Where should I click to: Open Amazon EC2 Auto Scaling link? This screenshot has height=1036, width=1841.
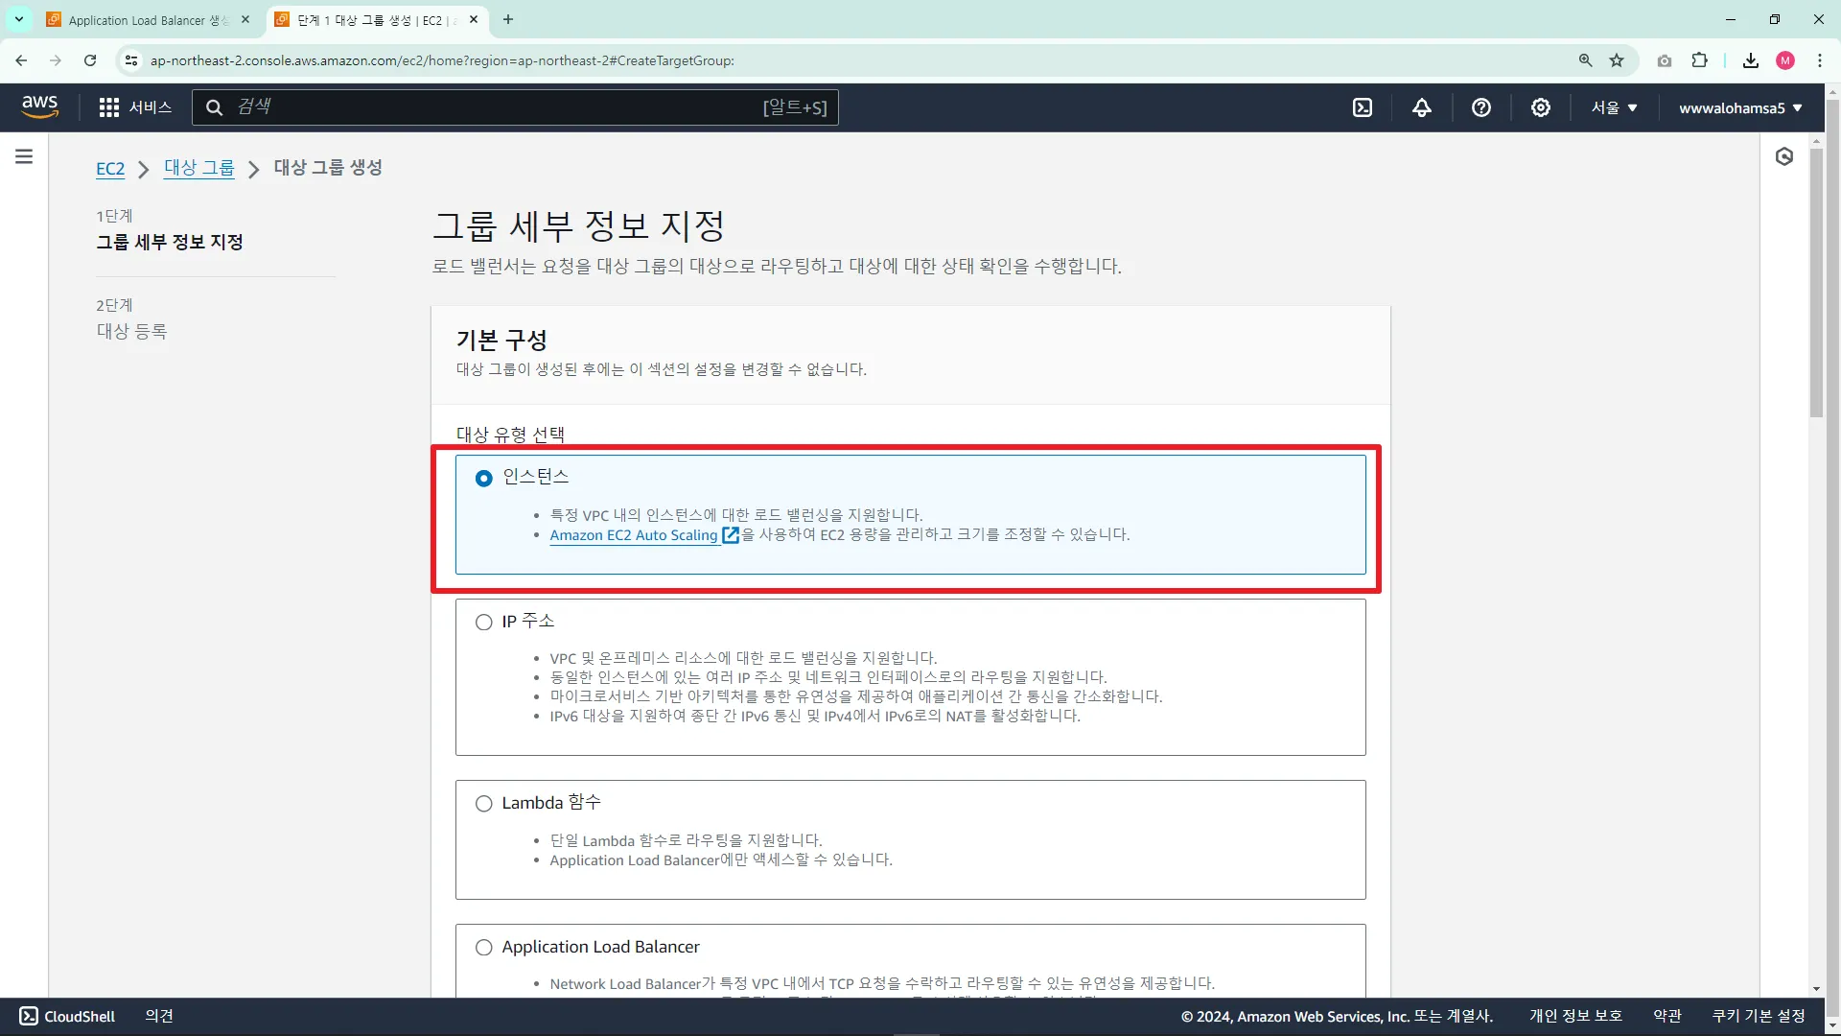click(x=633, y=535)
